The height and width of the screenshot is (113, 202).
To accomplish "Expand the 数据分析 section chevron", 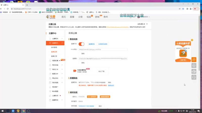I will (x=62, y=74).
